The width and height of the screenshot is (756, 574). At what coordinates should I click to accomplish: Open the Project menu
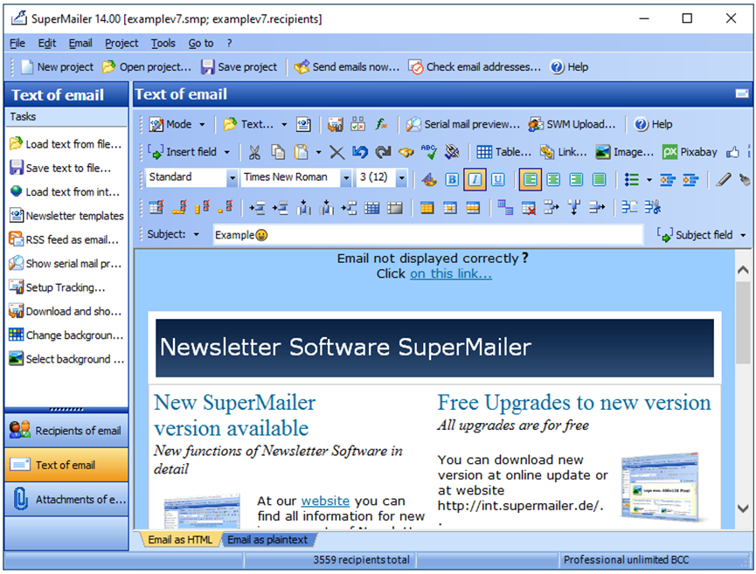121,44
